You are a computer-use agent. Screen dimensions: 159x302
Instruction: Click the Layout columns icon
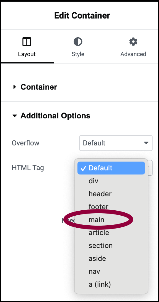click(x=27, y=42)
